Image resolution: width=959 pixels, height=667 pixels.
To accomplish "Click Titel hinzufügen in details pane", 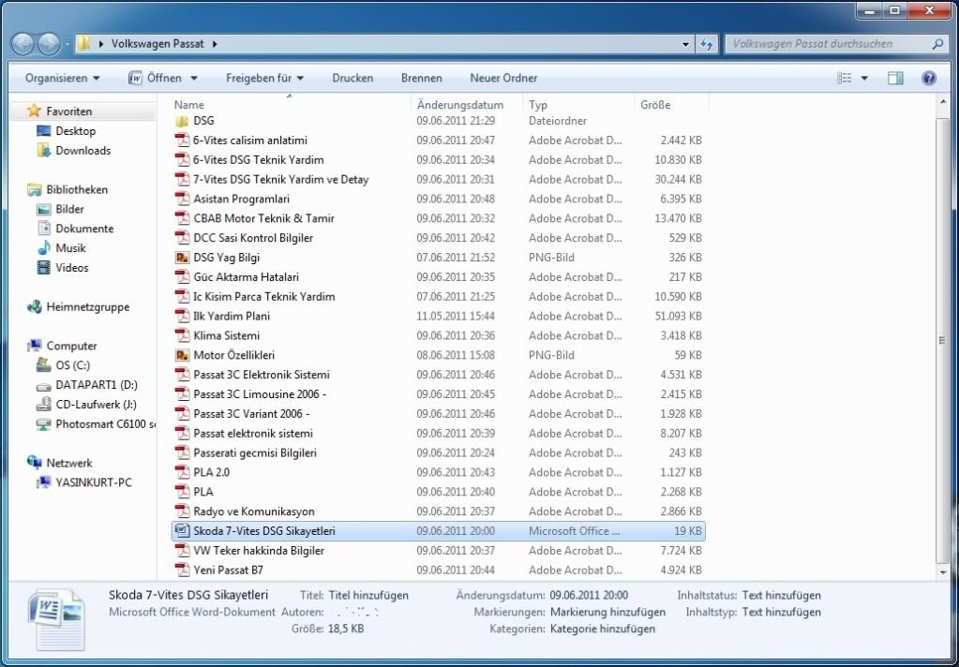I will tap(368, 596).
